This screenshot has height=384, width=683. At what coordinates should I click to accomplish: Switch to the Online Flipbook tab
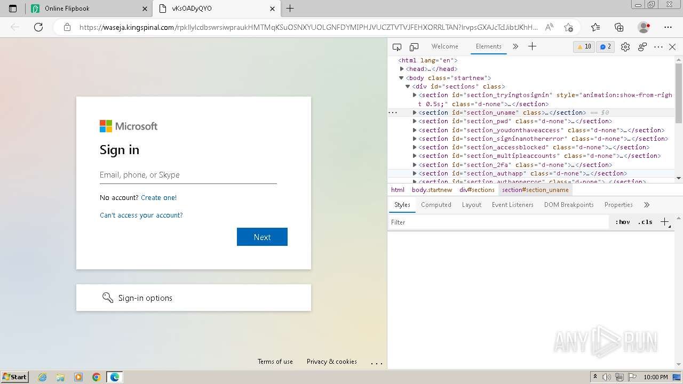point(89,9)
